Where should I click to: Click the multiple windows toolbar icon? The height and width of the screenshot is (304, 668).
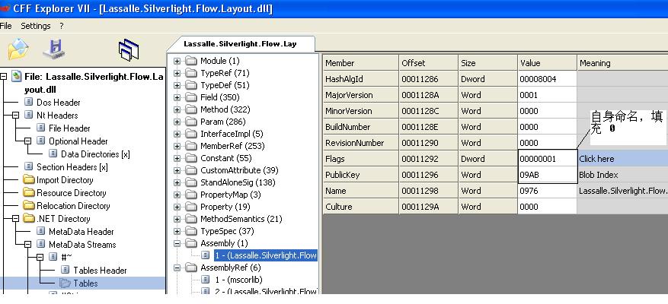pos(129,51)
